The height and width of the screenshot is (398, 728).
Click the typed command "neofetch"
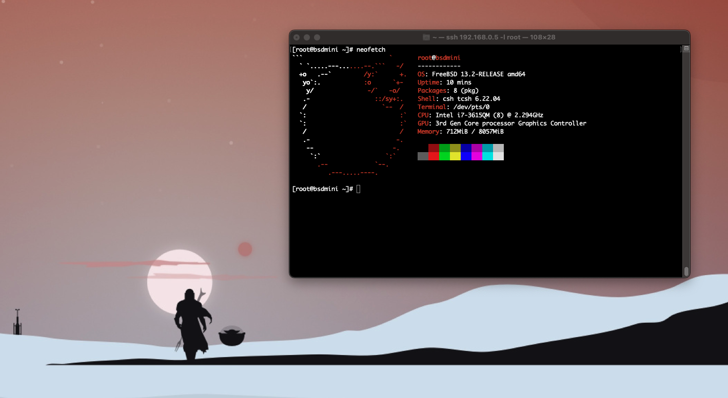coord(371,50)
